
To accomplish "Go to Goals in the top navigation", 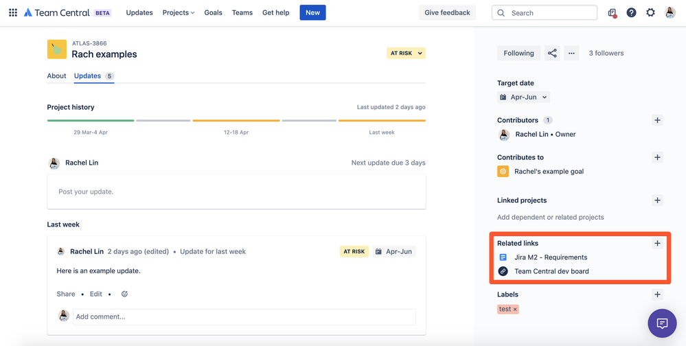I will (x=213, y=12).
